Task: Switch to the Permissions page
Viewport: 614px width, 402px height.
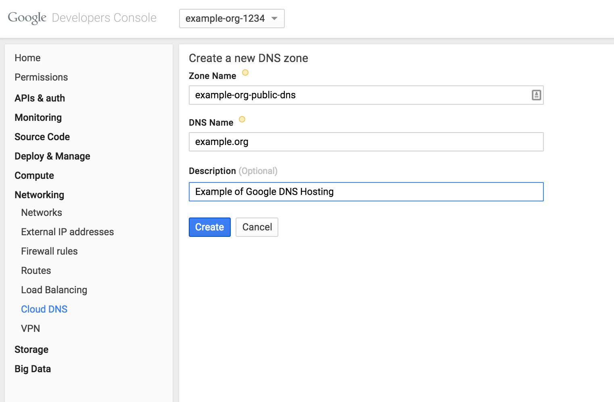Action: click(41, 77)
